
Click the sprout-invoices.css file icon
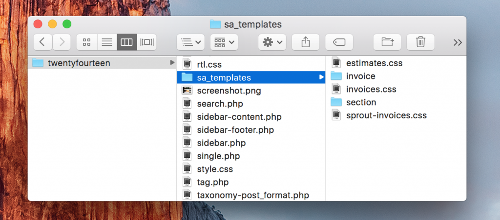(x=336, y=115)
